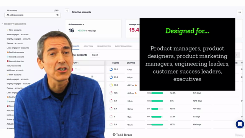Click the score ring icon beside 5.4
Screen dimensions: 245x138
pos(111,125)
